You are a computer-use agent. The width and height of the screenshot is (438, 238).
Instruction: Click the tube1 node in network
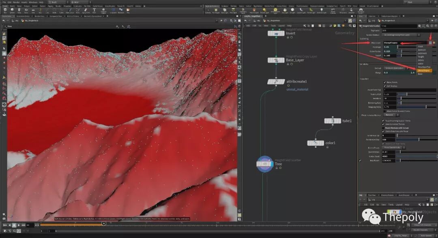tap(333, 121)
